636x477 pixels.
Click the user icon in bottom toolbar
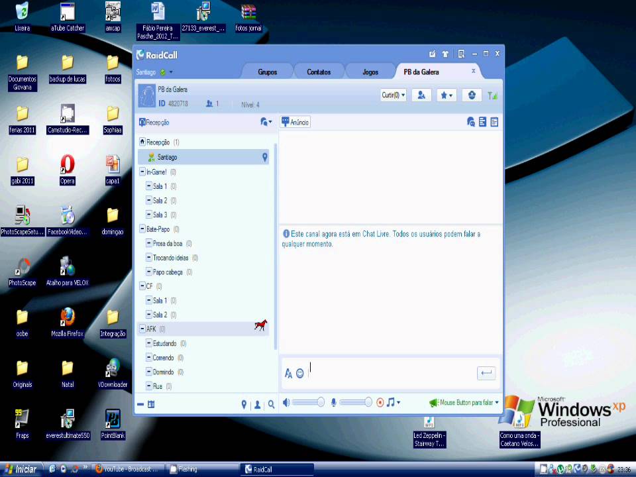pos(257,404)
